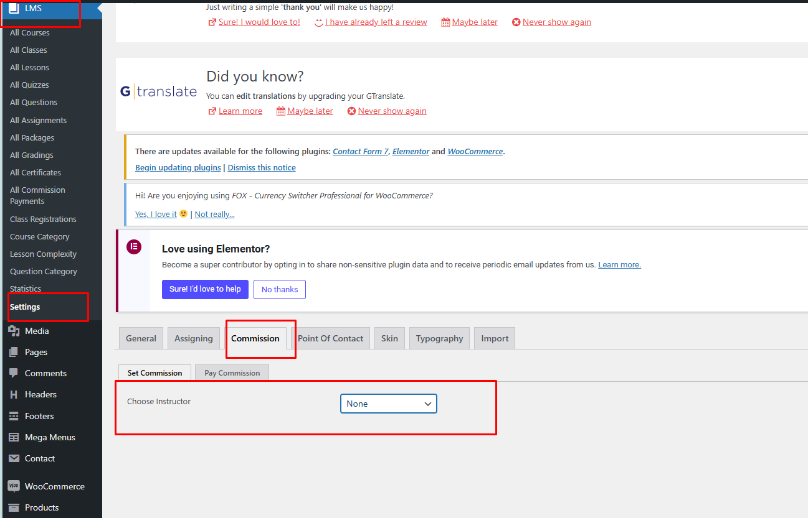Select the Set Commission sub-tab
This screenshot has height=518, width=808.
click(154, 372)
